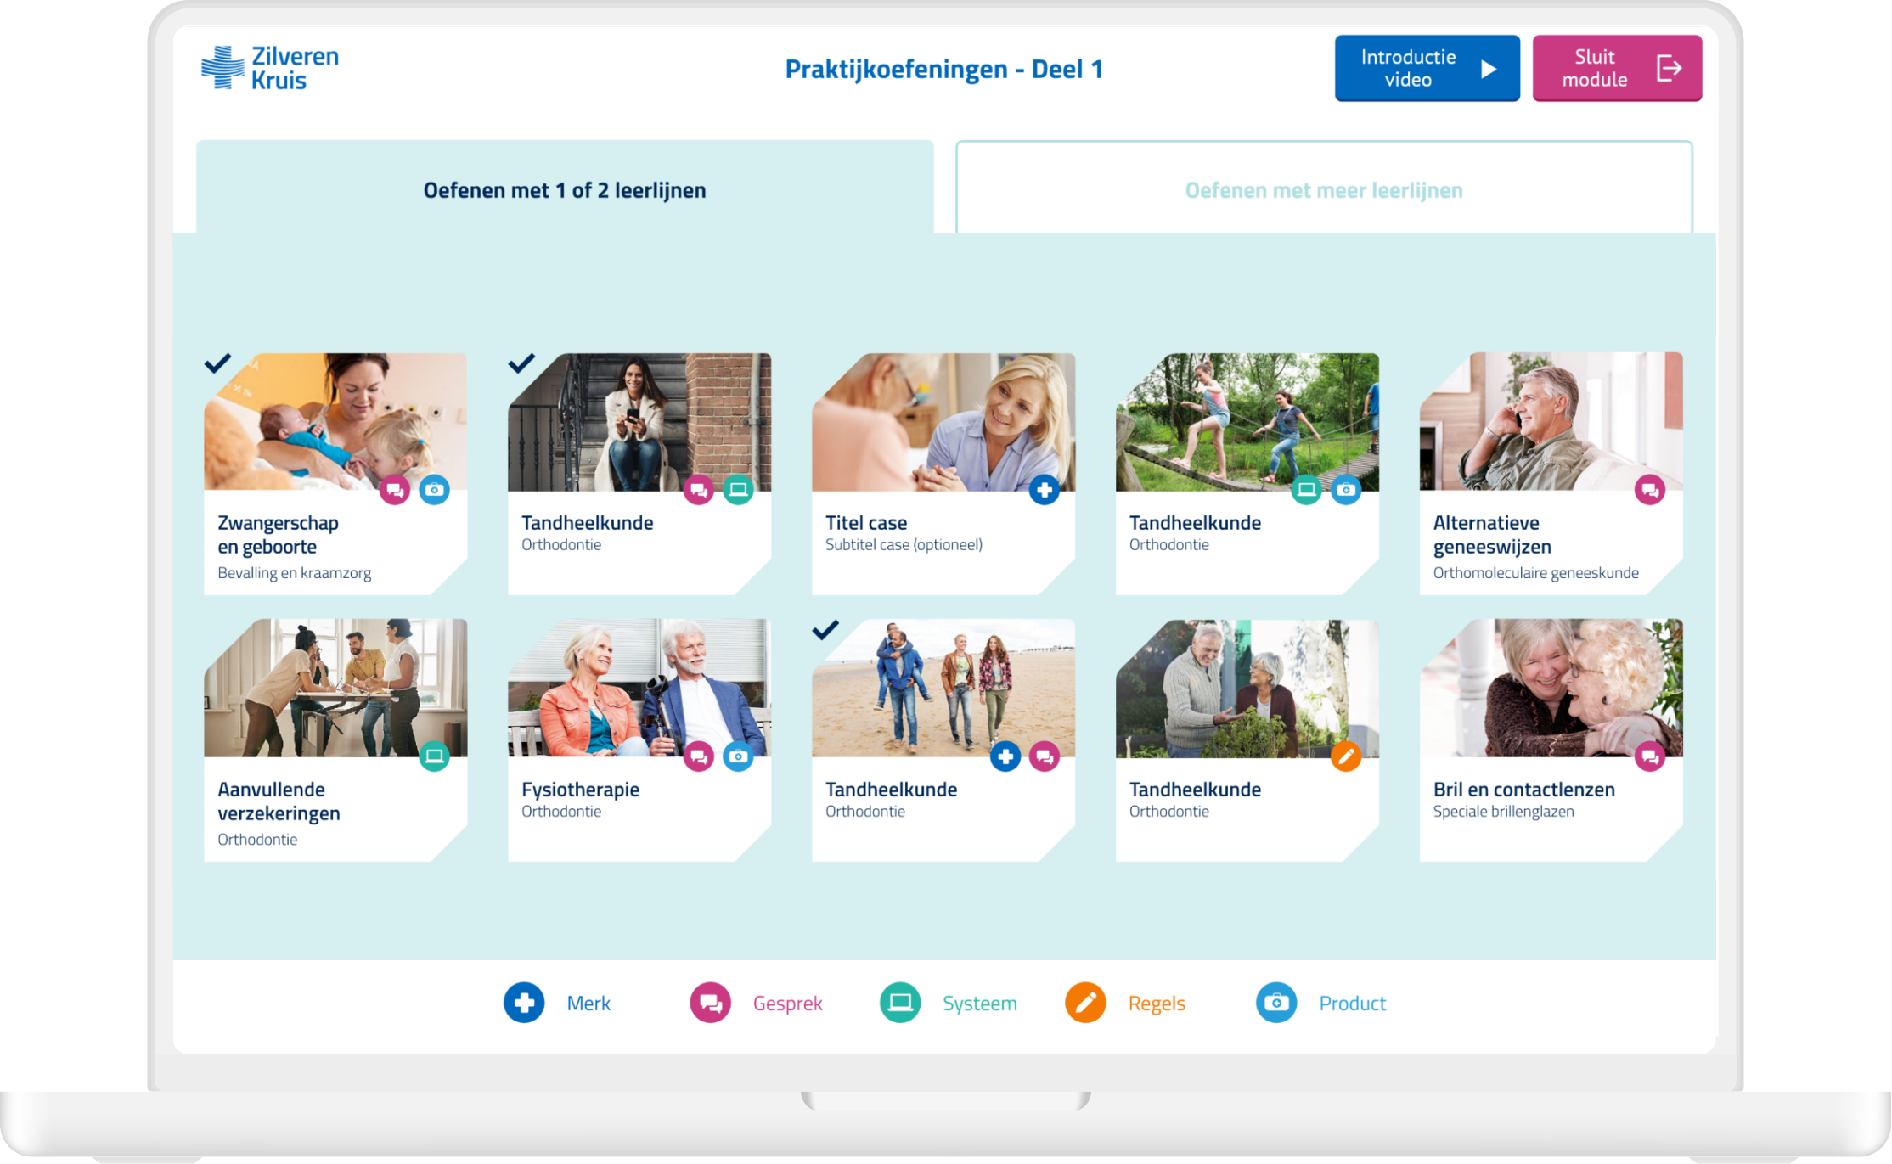Click the Gesprek chat icon in legend

pos(710,1003)
